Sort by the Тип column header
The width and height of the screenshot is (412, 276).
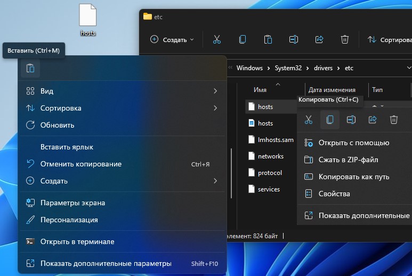[377, 90]
